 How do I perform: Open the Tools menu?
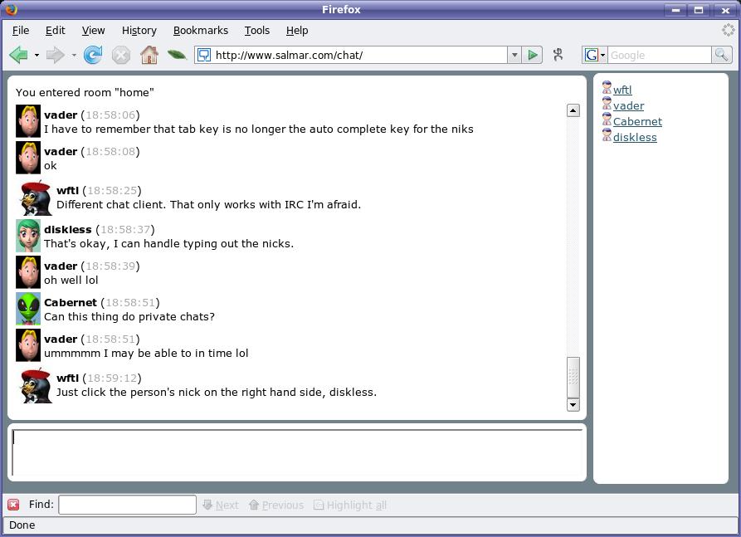[x=256, y=30]
